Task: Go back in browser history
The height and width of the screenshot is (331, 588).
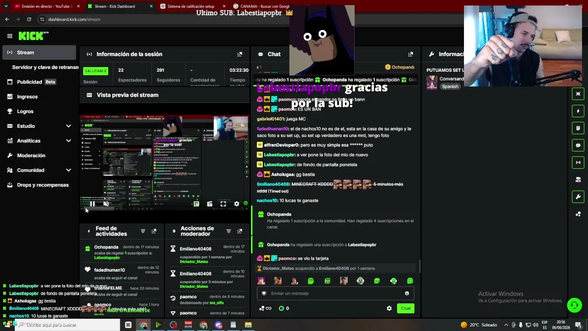Action: 7,19
